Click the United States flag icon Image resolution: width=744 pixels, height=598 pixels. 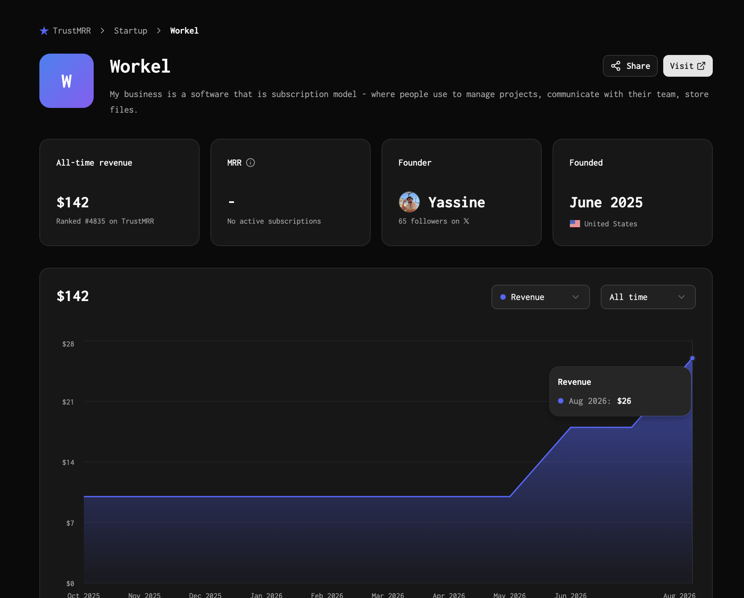coord(575,224)
